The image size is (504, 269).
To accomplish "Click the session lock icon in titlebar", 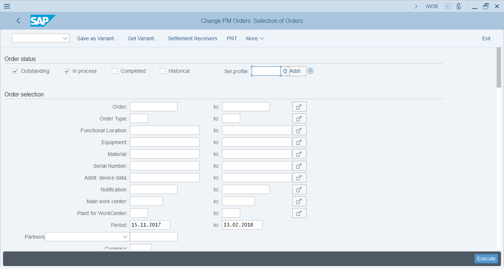I will [459, 6].
